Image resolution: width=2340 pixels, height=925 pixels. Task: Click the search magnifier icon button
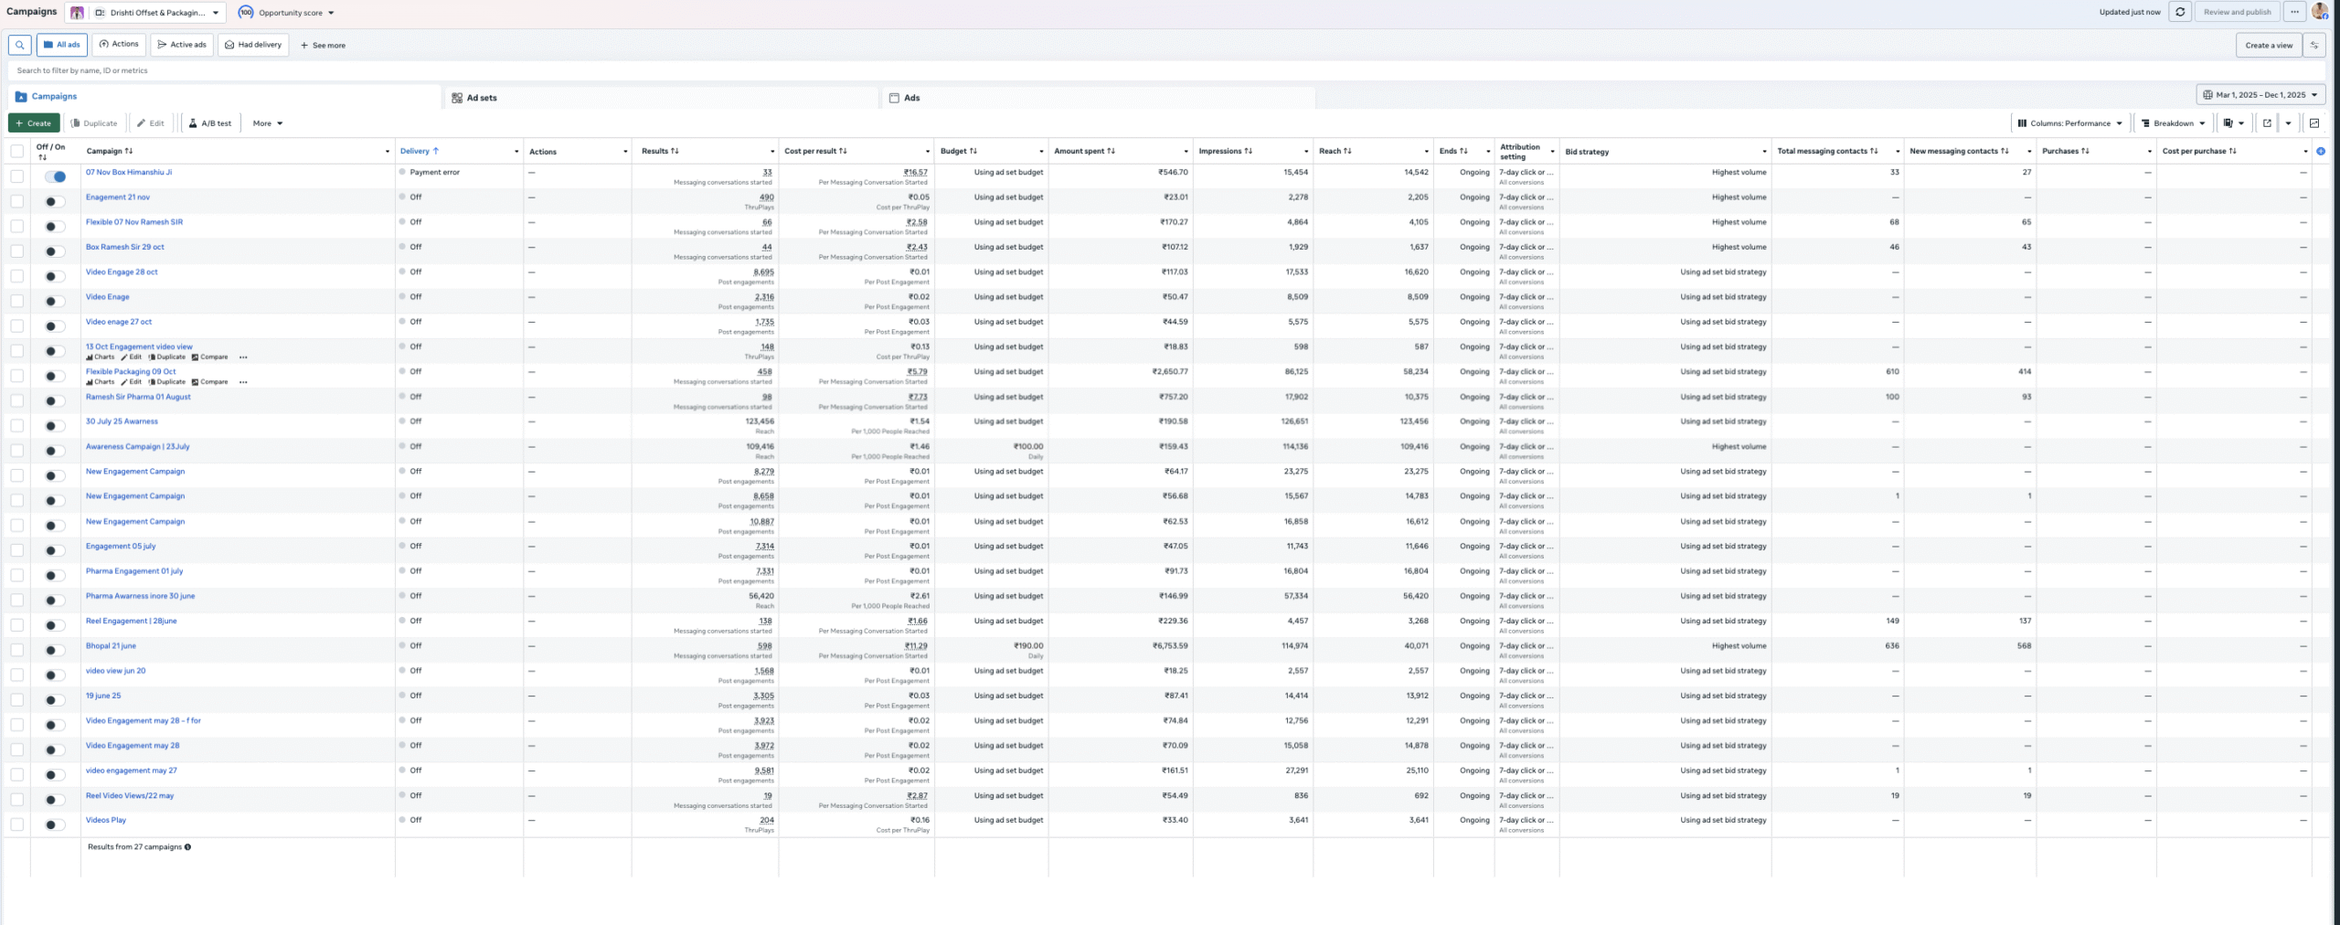click(19, 45)
